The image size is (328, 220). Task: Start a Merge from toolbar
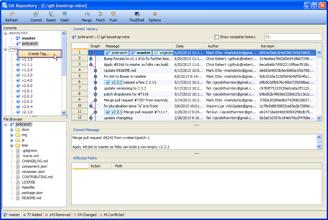point(86,16)
